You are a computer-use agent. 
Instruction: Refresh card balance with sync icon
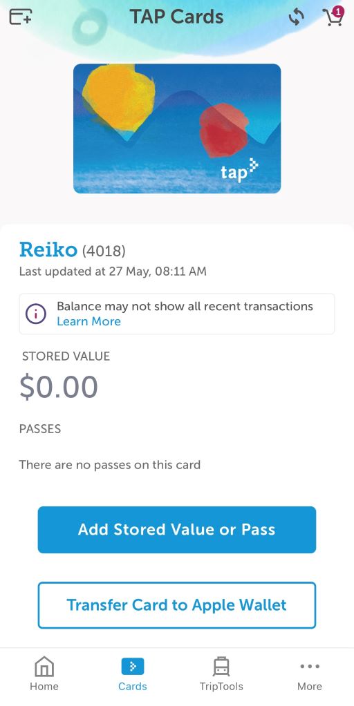(x=297, y=17)
